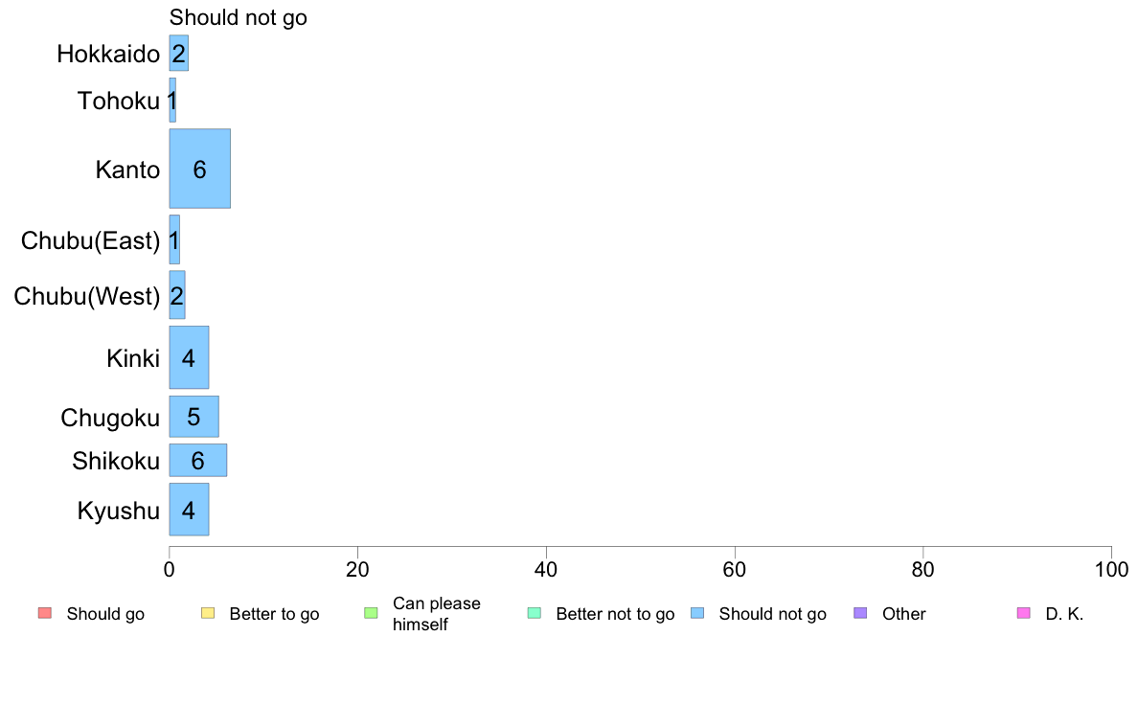This screenshot has width=1138, height=705.
Task: Click the Should not go column title
Action: click(x=239, y=17)
